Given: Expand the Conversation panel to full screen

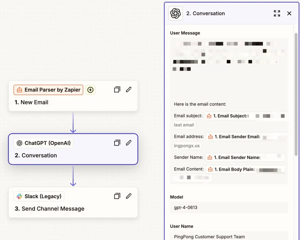Looking at the screenshot, I should (277, 13).
